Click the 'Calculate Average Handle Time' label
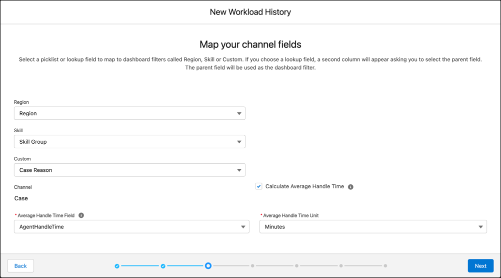This screenshot has width=501, height=278. pyautogui.click(x=304, y=186)
